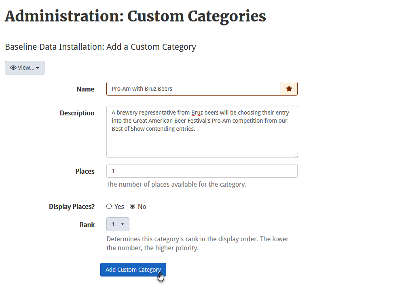The width and height of the screenshot is (404, 285).
Task: Click the 'Description' field label
Action: 77,113
